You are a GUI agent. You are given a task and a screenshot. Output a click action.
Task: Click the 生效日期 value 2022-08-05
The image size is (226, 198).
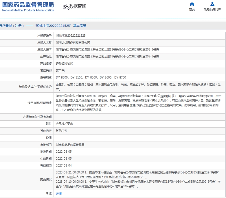64,158
